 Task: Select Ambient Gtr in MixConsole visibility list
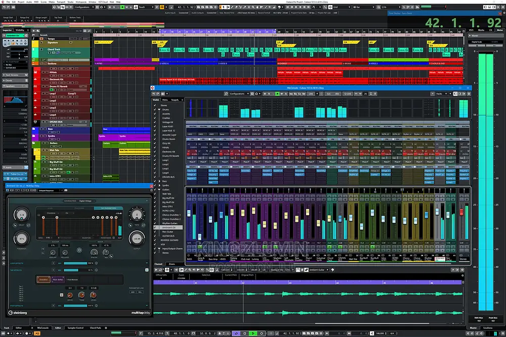tap(168, 227)
